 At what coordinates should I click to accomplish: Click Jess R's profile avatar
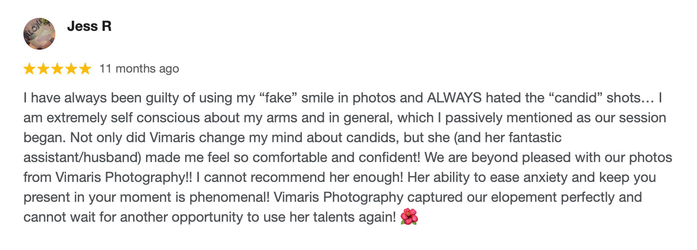click(39, 34)
